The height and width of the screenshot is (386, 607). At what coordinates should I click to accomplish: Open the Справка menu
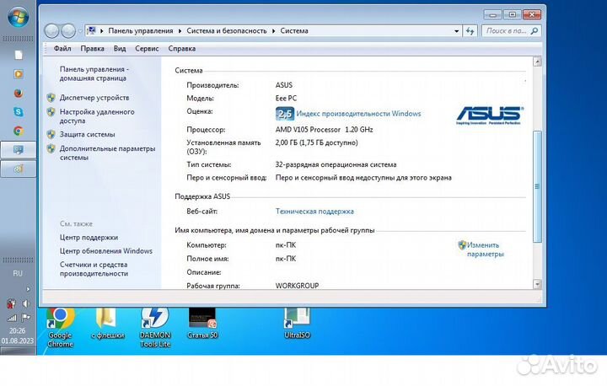coord(181,49)
